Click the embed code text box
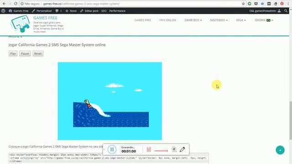The height and width of the screenshot is (164, 292). coord(109,159)
